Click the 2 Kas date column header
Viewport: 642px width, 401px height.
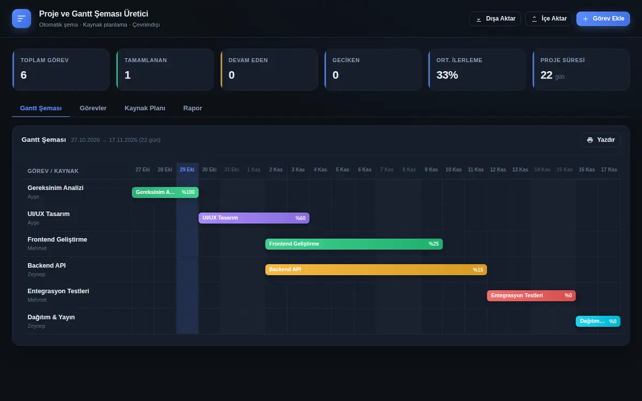tap(276, 169)
